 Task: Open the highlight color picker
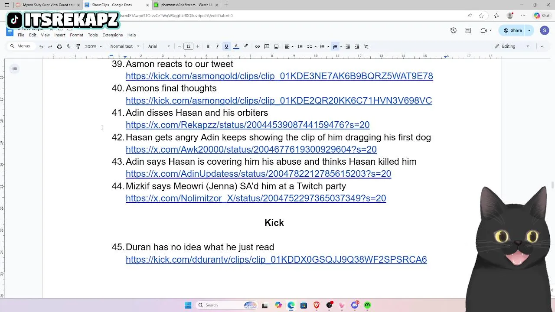coord(246,46)
